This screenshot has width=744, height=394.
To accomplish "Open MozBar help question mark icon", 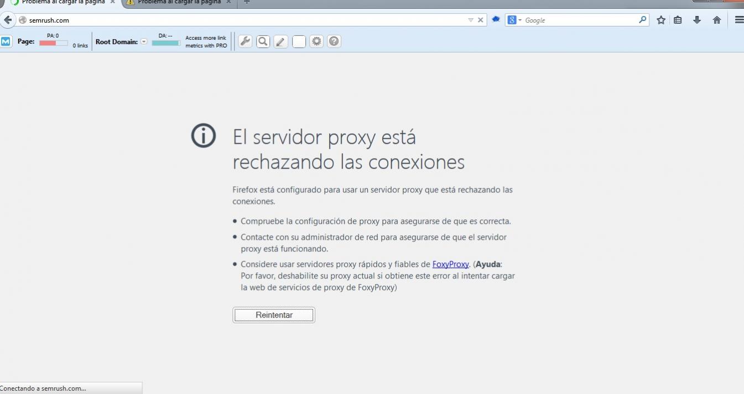I will point(334,41).
